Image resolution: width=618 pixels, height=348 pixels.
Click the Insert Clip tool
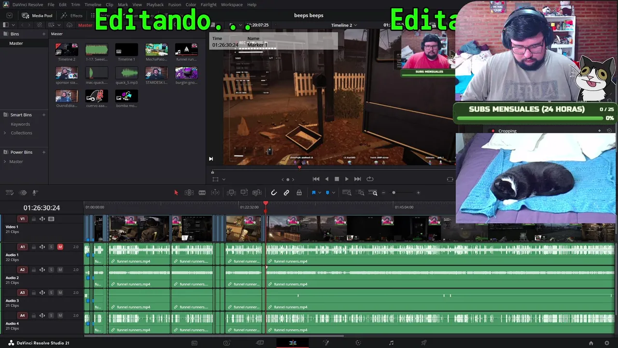coord(231,193)
